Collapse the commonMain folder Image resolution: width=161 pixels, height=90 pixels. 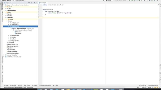point(9,26)
